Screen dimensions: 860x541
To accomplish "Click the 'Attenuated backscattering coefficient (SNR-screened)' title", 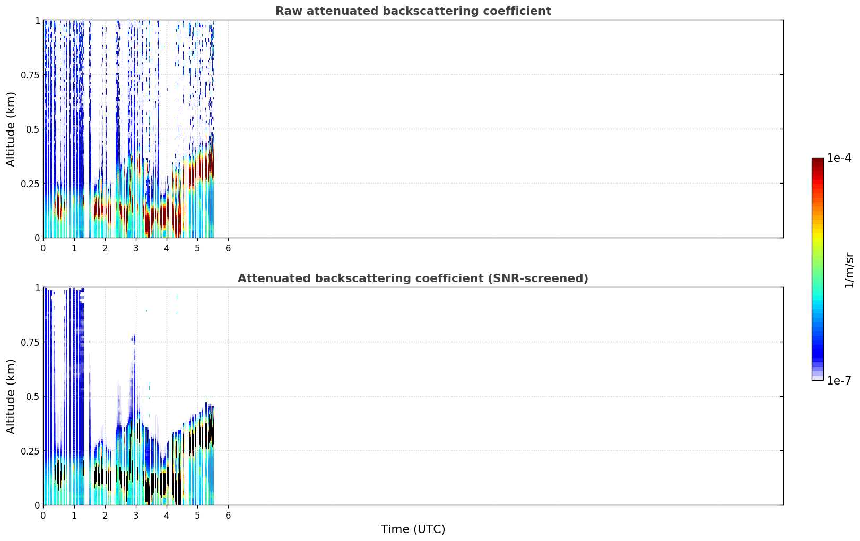I will pyautogui.click(x=413, y=278).
